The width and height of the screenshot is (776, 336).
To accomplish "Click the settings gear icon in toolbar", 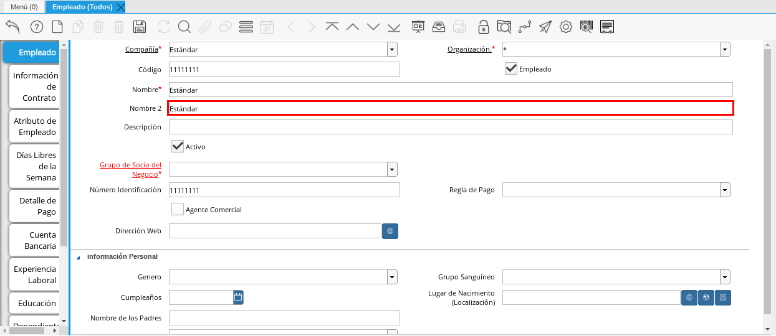I will [566, 27].
